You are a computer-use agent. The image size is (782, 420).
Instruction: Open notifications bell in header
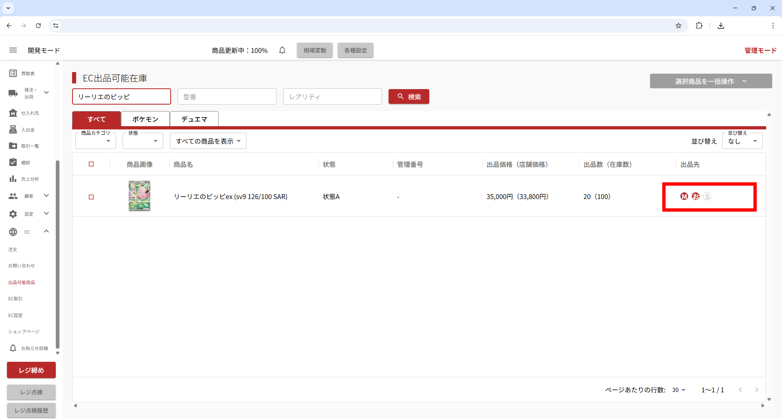(282, 50)
